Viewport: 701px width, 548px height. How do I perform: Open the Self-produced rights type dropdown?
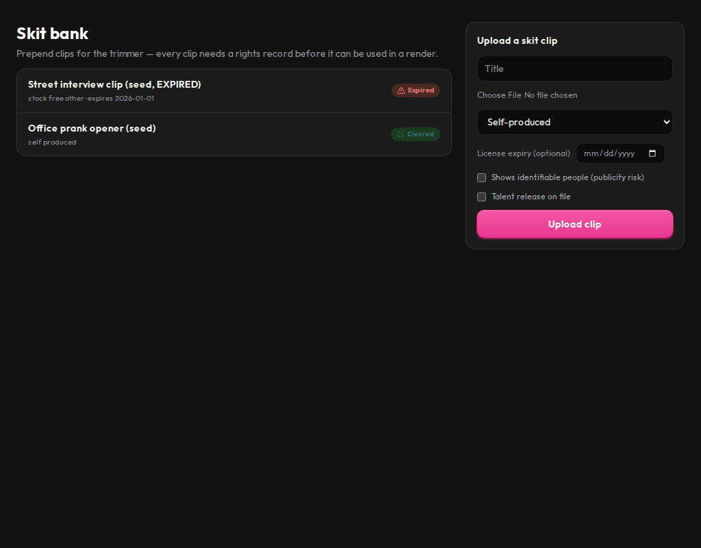[575, 122]
